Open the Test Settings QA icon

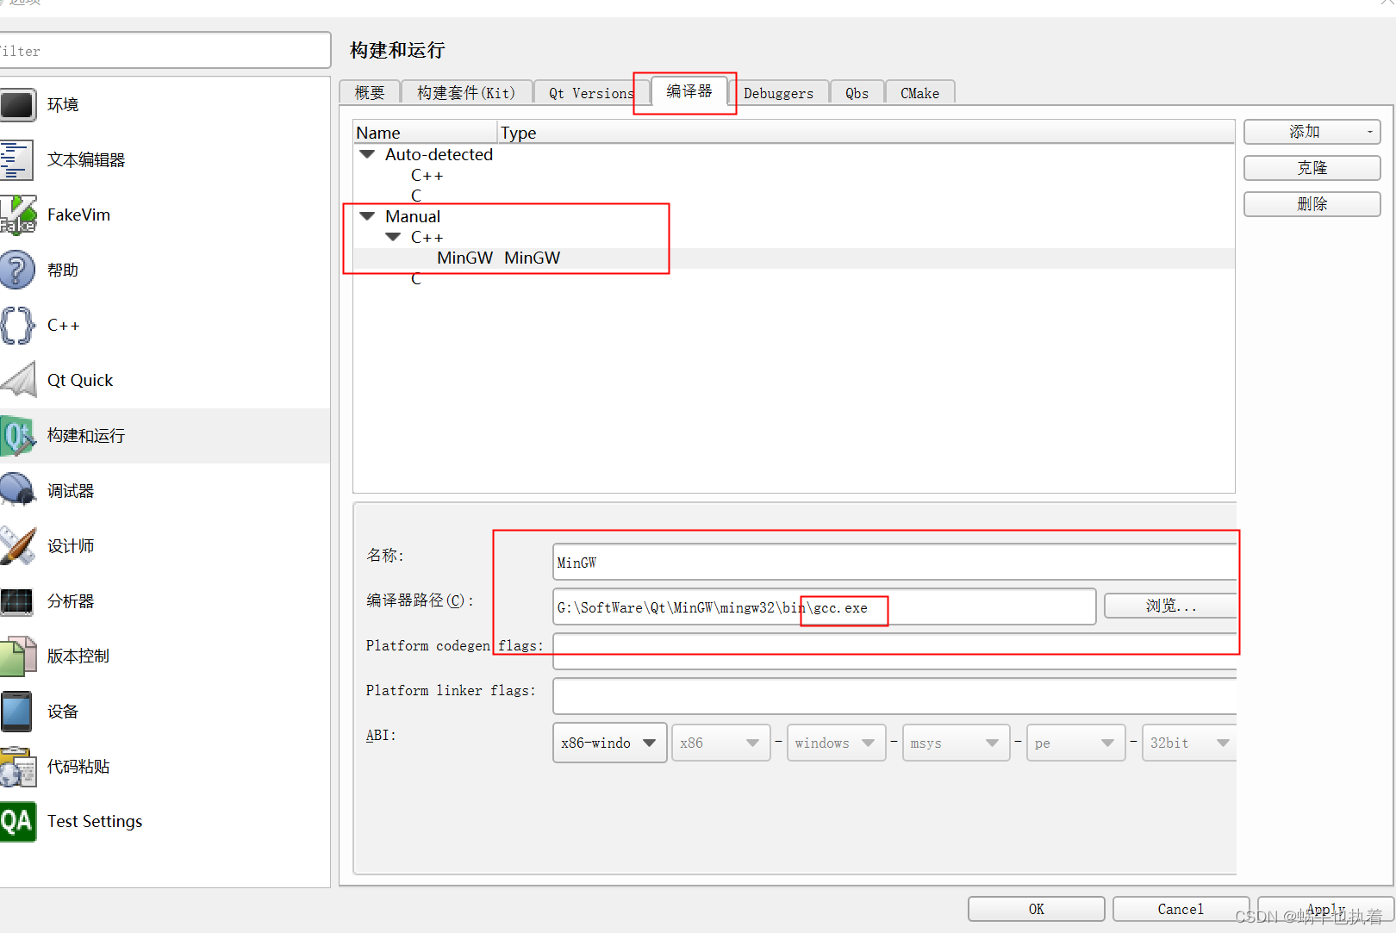click(x=17, y=822)
